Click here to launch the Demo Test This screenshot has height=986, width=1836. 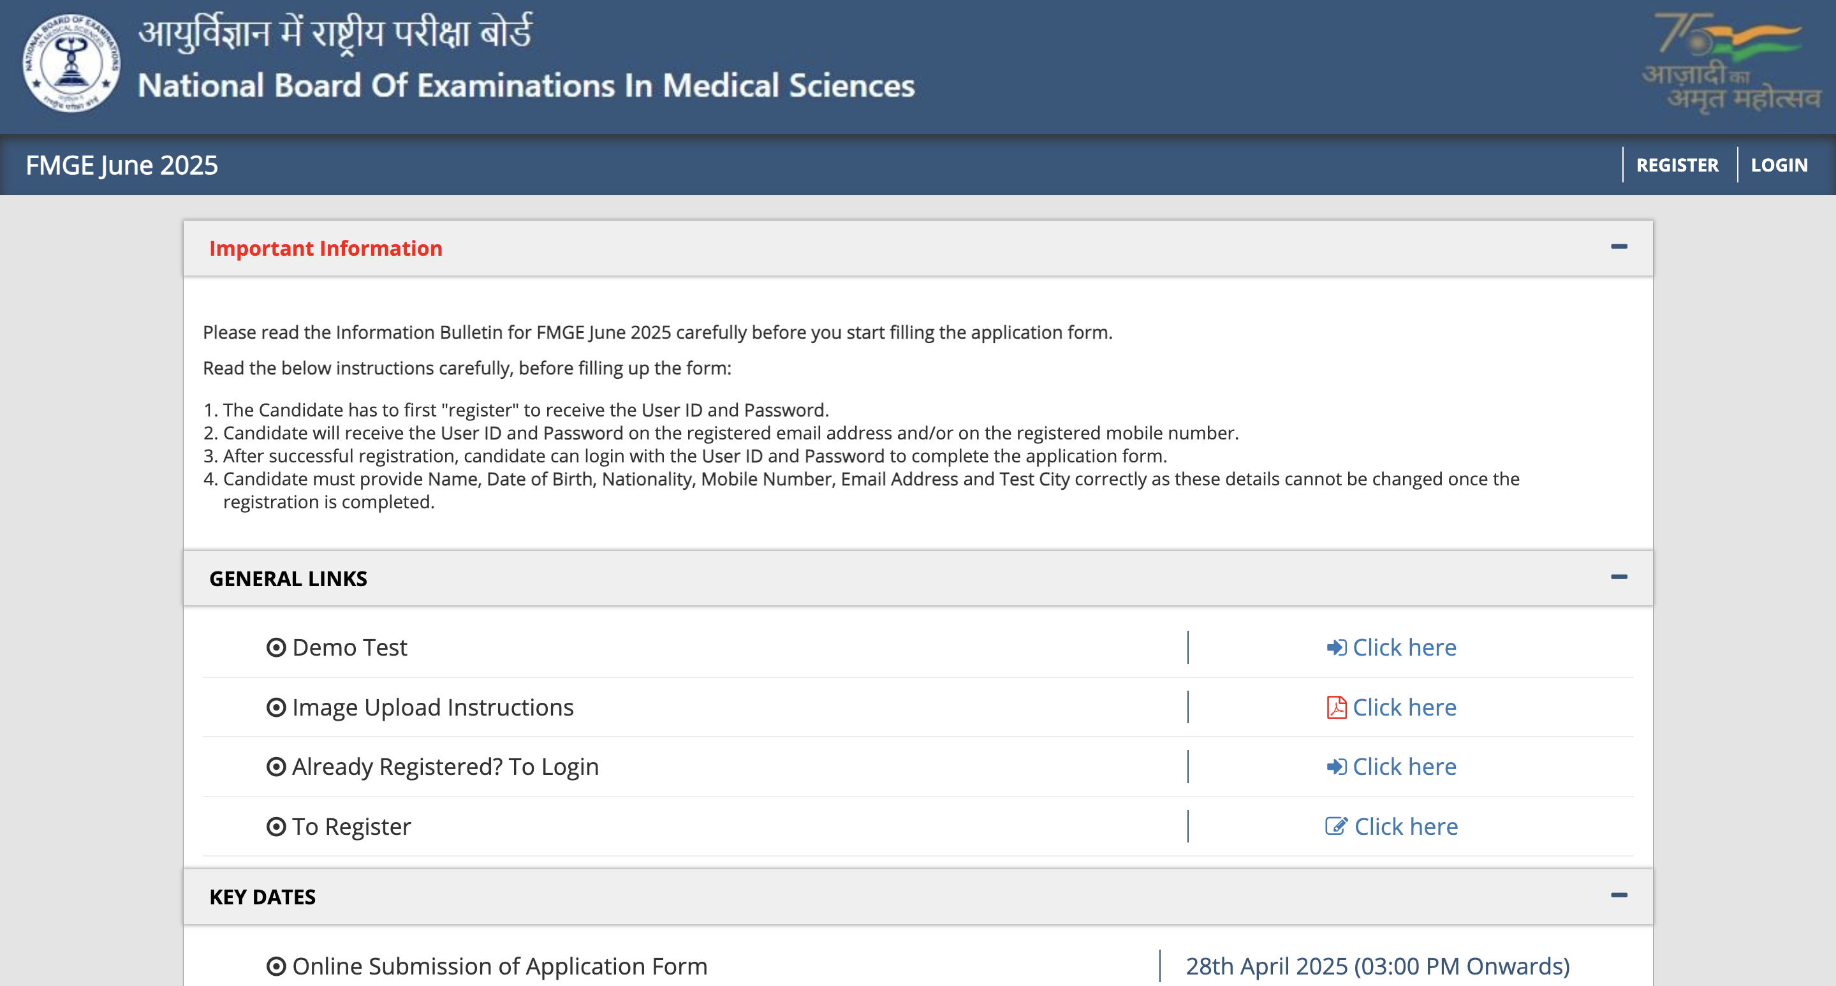1404,647
